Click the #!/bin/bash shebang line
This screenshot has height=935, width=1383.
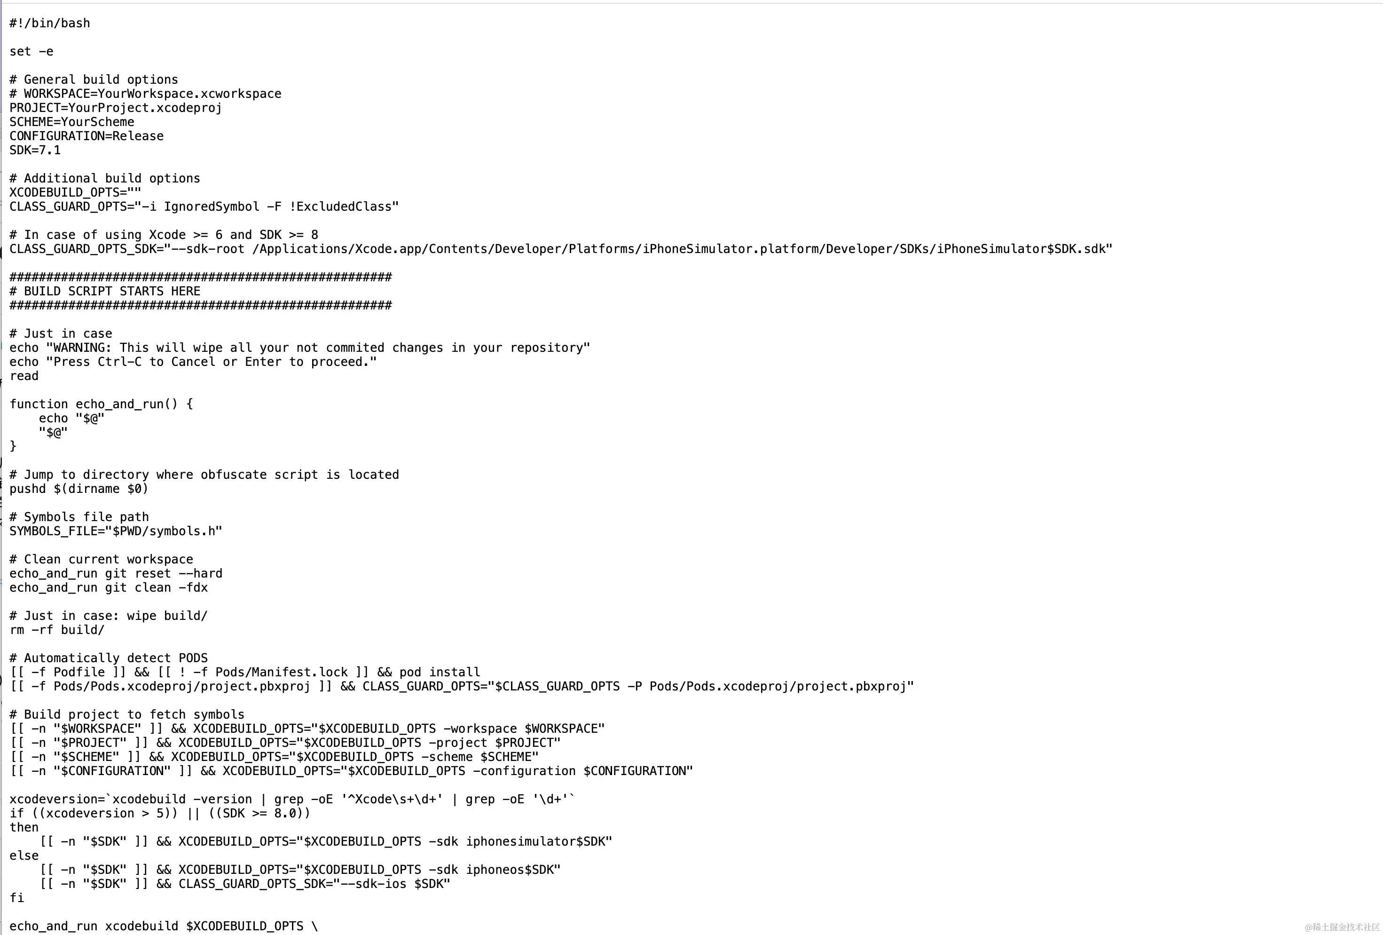pyautogui.click(x=50, y=23)
